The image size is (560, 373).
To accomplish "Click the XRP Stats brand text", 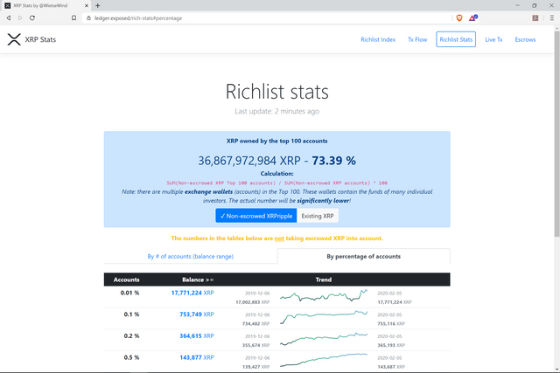I will (x=40, y=39).
